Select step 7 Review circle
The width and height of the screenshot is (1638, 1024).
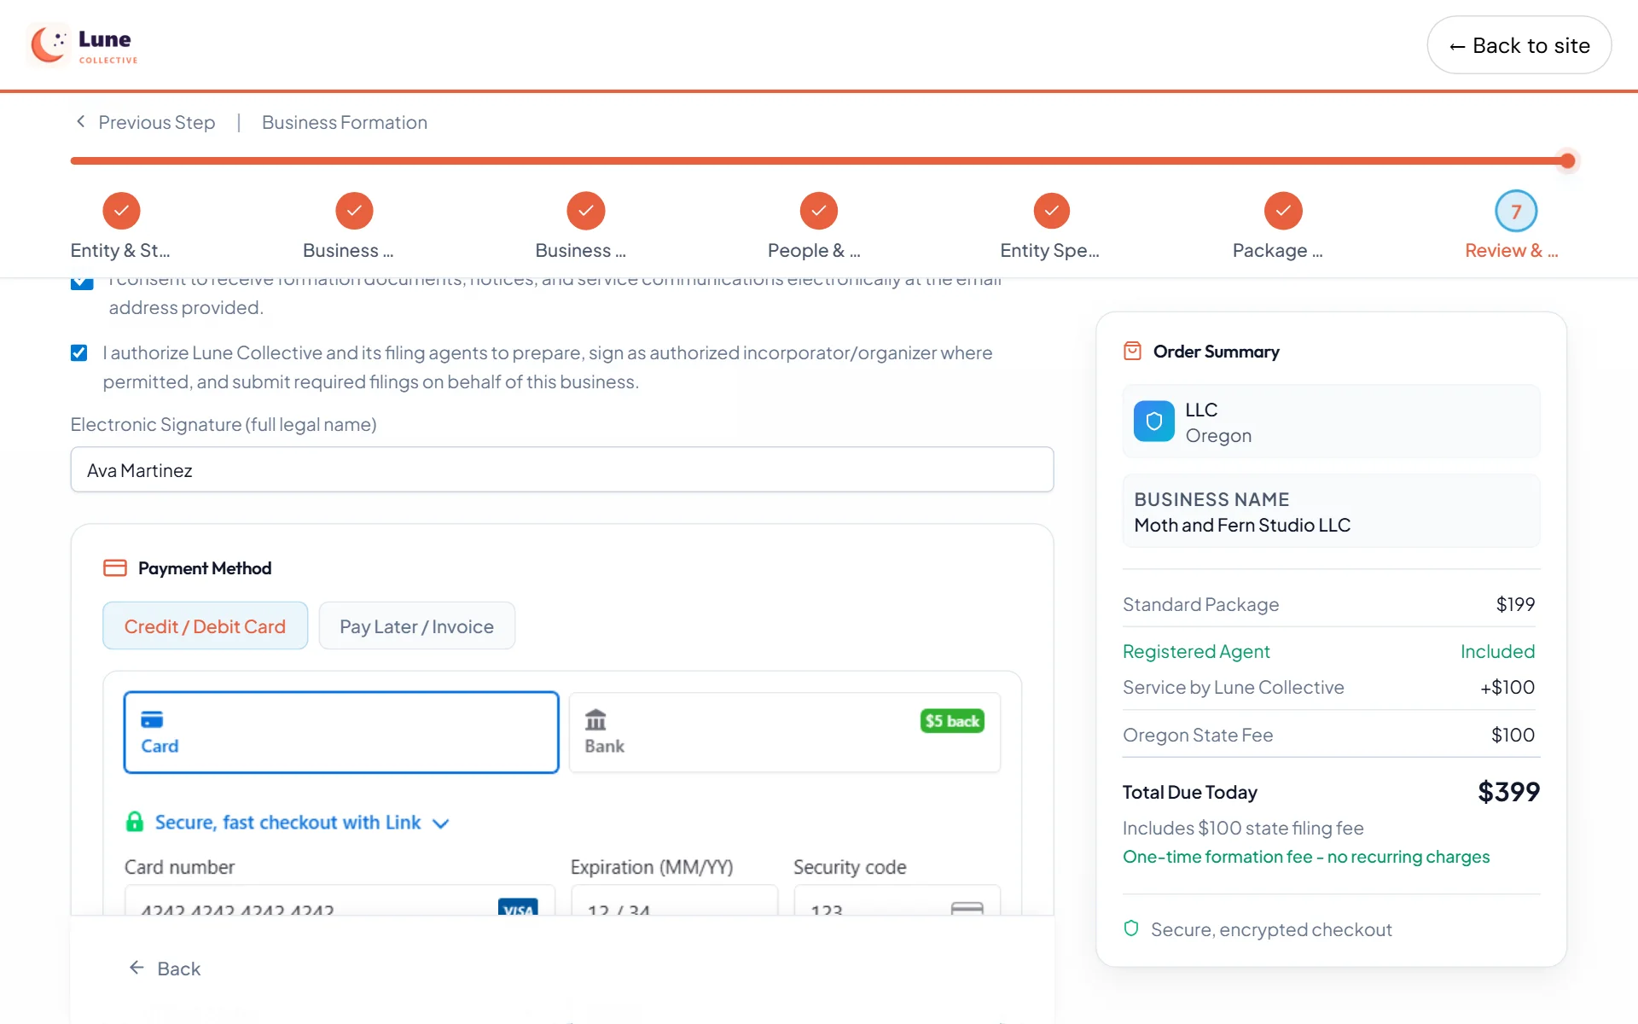(1516, 211)
